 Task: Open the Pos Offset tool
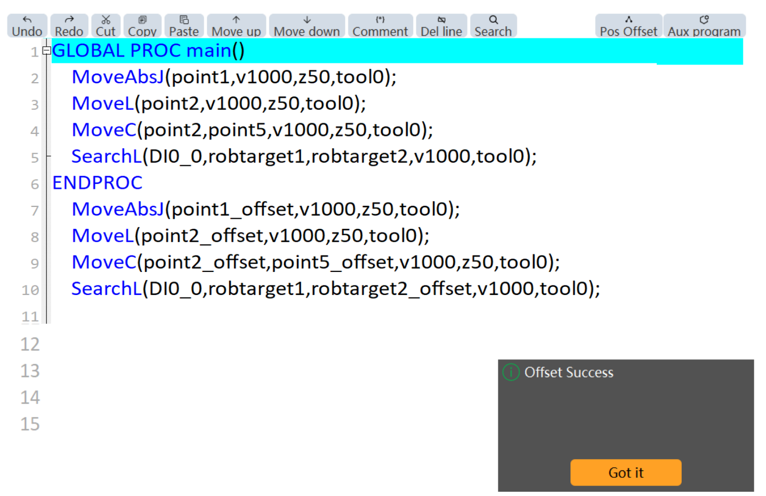tap(628, 26)
